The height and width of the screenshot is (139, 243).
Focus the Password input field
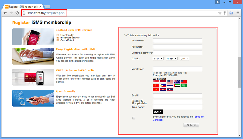coord(177,47)
